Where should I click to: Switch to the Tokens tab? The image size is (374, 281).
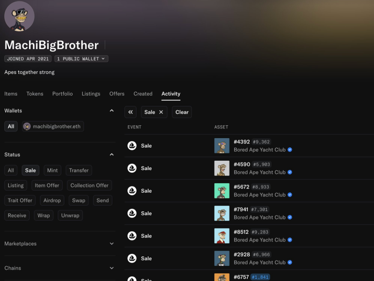coord(35,93)
